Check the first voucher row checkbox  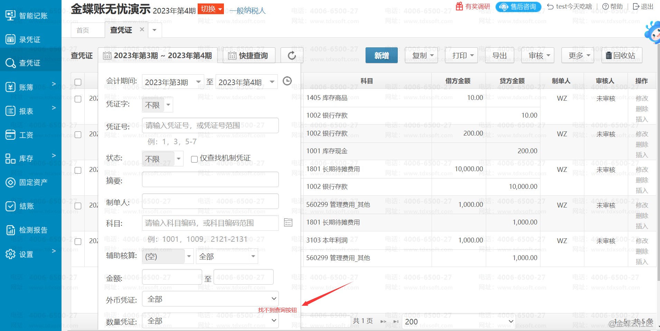click(78, 99)
